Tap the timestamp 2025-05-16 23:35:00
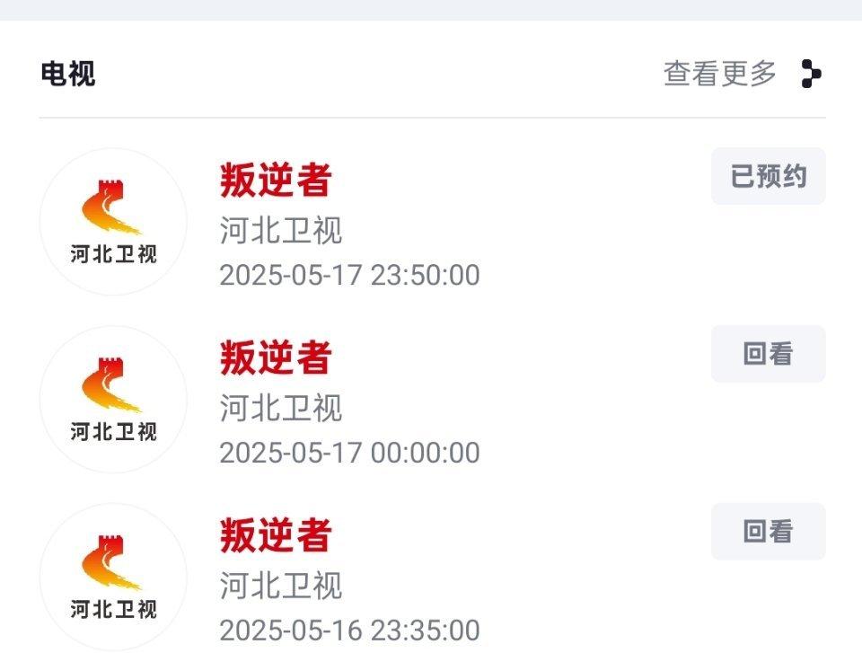Image resolution: width=862 pixels, height=653 pixels. 349,631
